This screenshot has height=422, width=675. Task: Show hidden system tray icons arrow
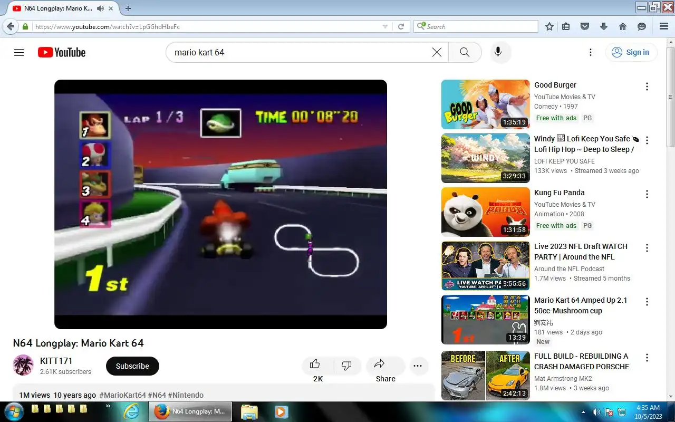pyautogui.click(x=583, y=412)
